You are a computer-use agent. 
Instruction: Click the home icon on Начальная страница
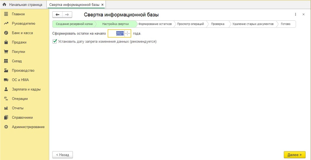tap(4, 5)
